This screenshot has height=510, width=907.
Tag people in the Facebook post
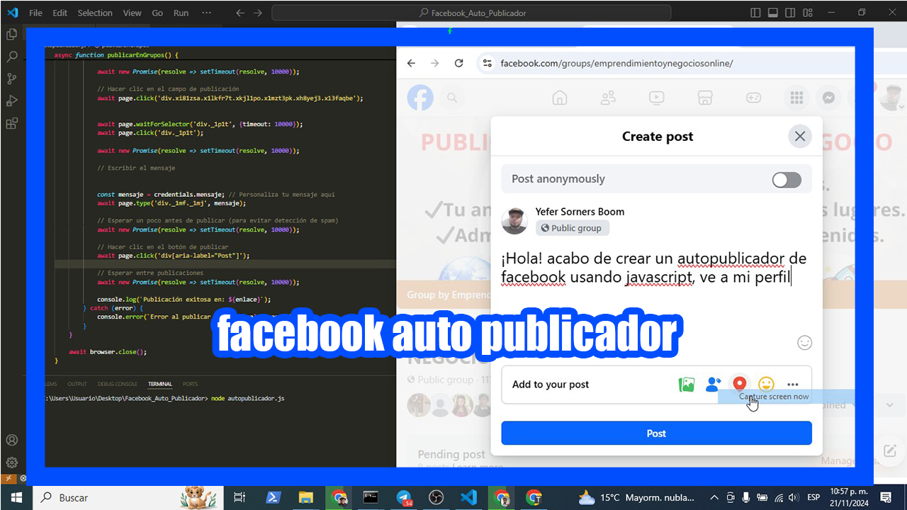pyautogui.click(x=713, y=385)
